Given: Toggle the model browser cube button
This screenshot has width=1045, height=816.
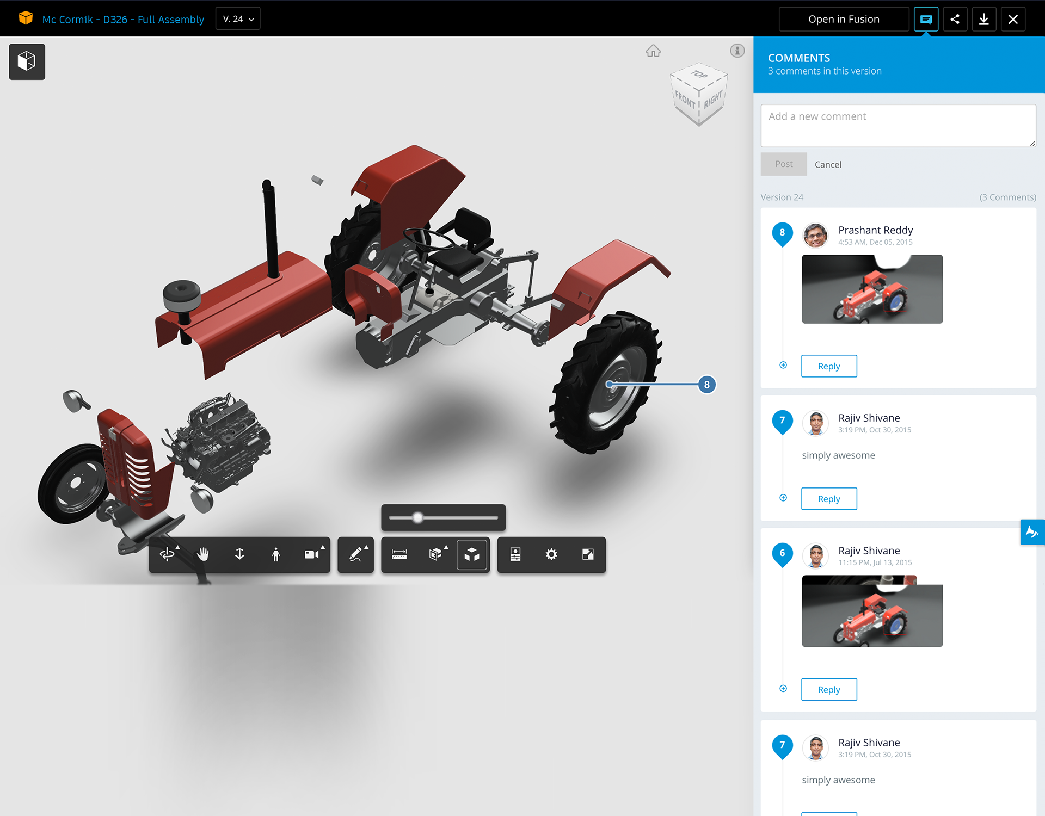Looking at the screenshot, I should point(27,61).
